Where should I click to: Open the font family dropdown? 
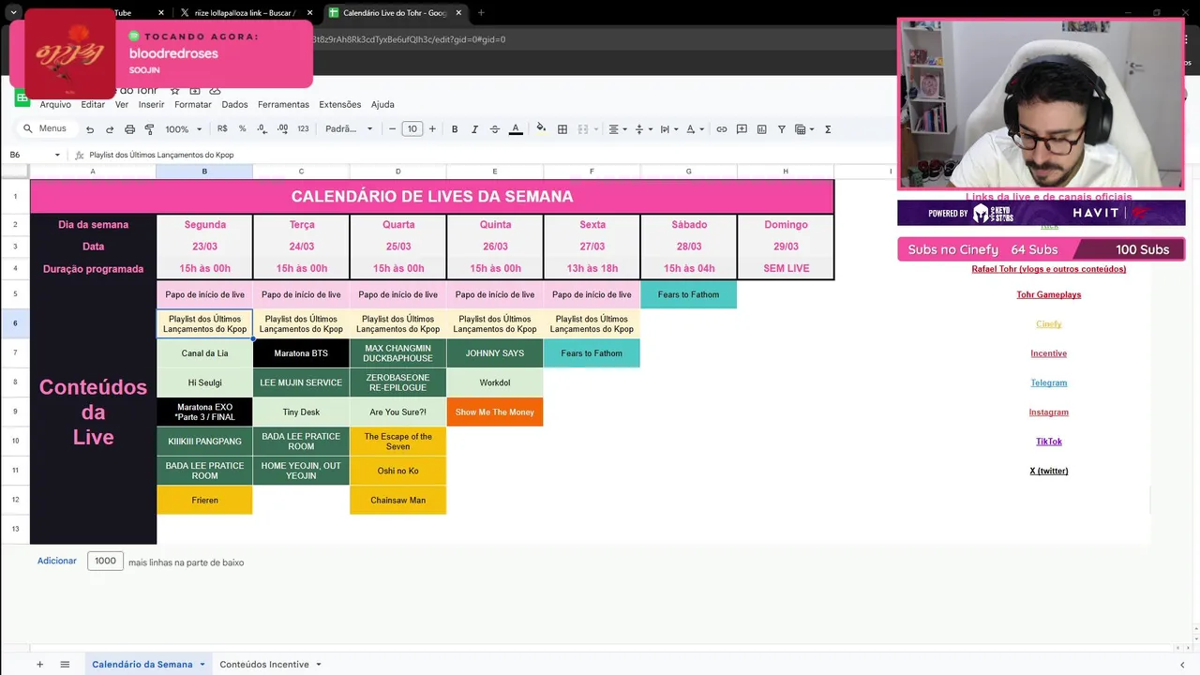pyautogui.click(x=349, y=129)
